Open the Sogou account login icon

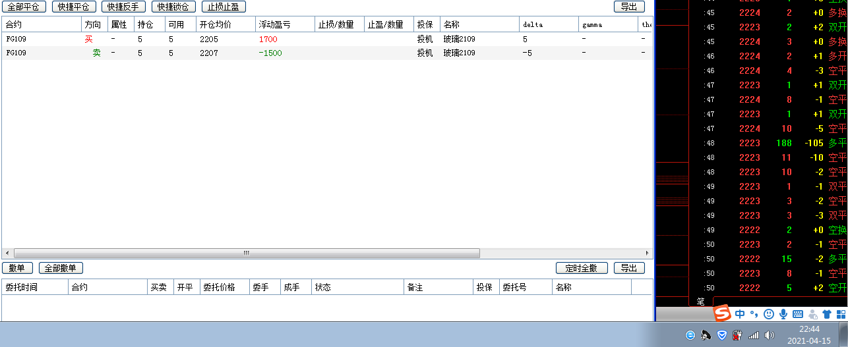812,314
